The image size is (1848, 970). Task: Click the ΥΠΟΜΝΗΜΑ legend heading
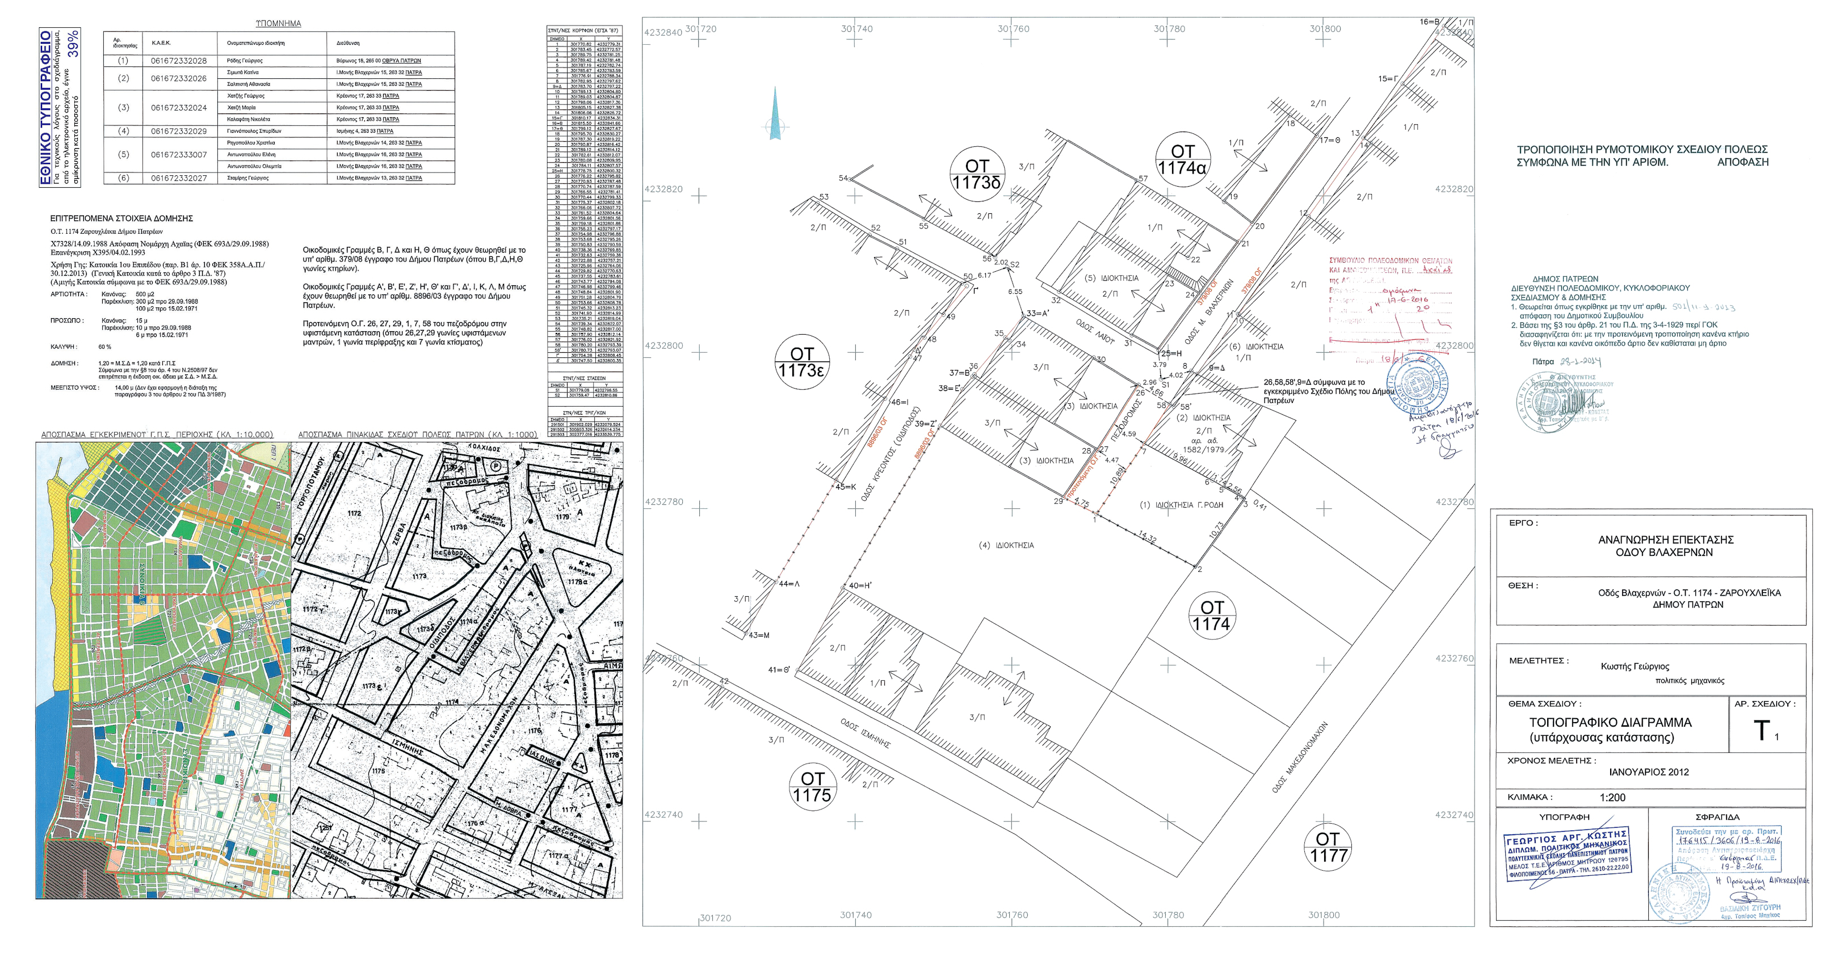pos(278,24)
